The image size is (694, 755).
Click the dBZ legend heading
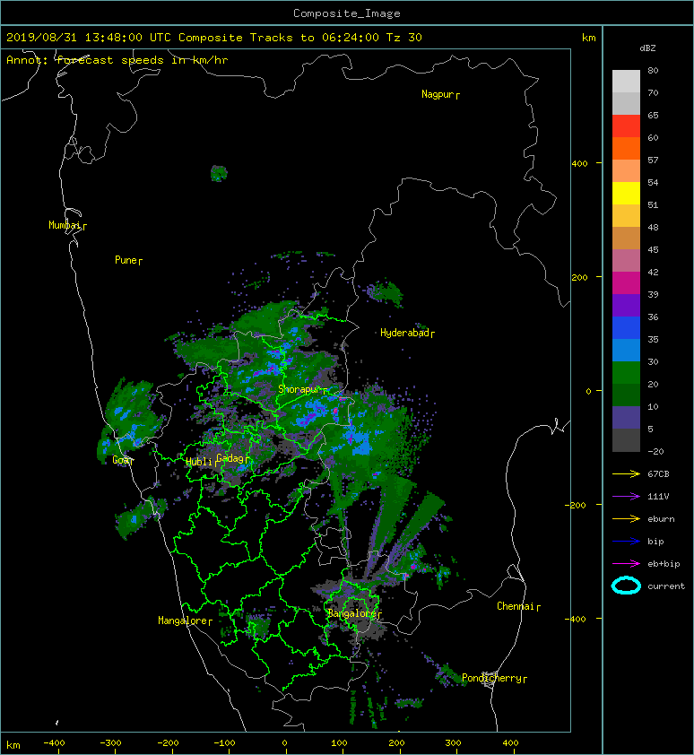point(647,48)
